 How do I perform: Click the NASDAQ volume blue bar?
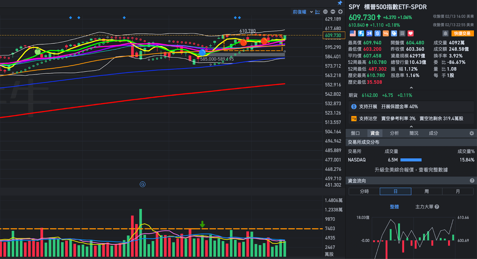(411, 160)
